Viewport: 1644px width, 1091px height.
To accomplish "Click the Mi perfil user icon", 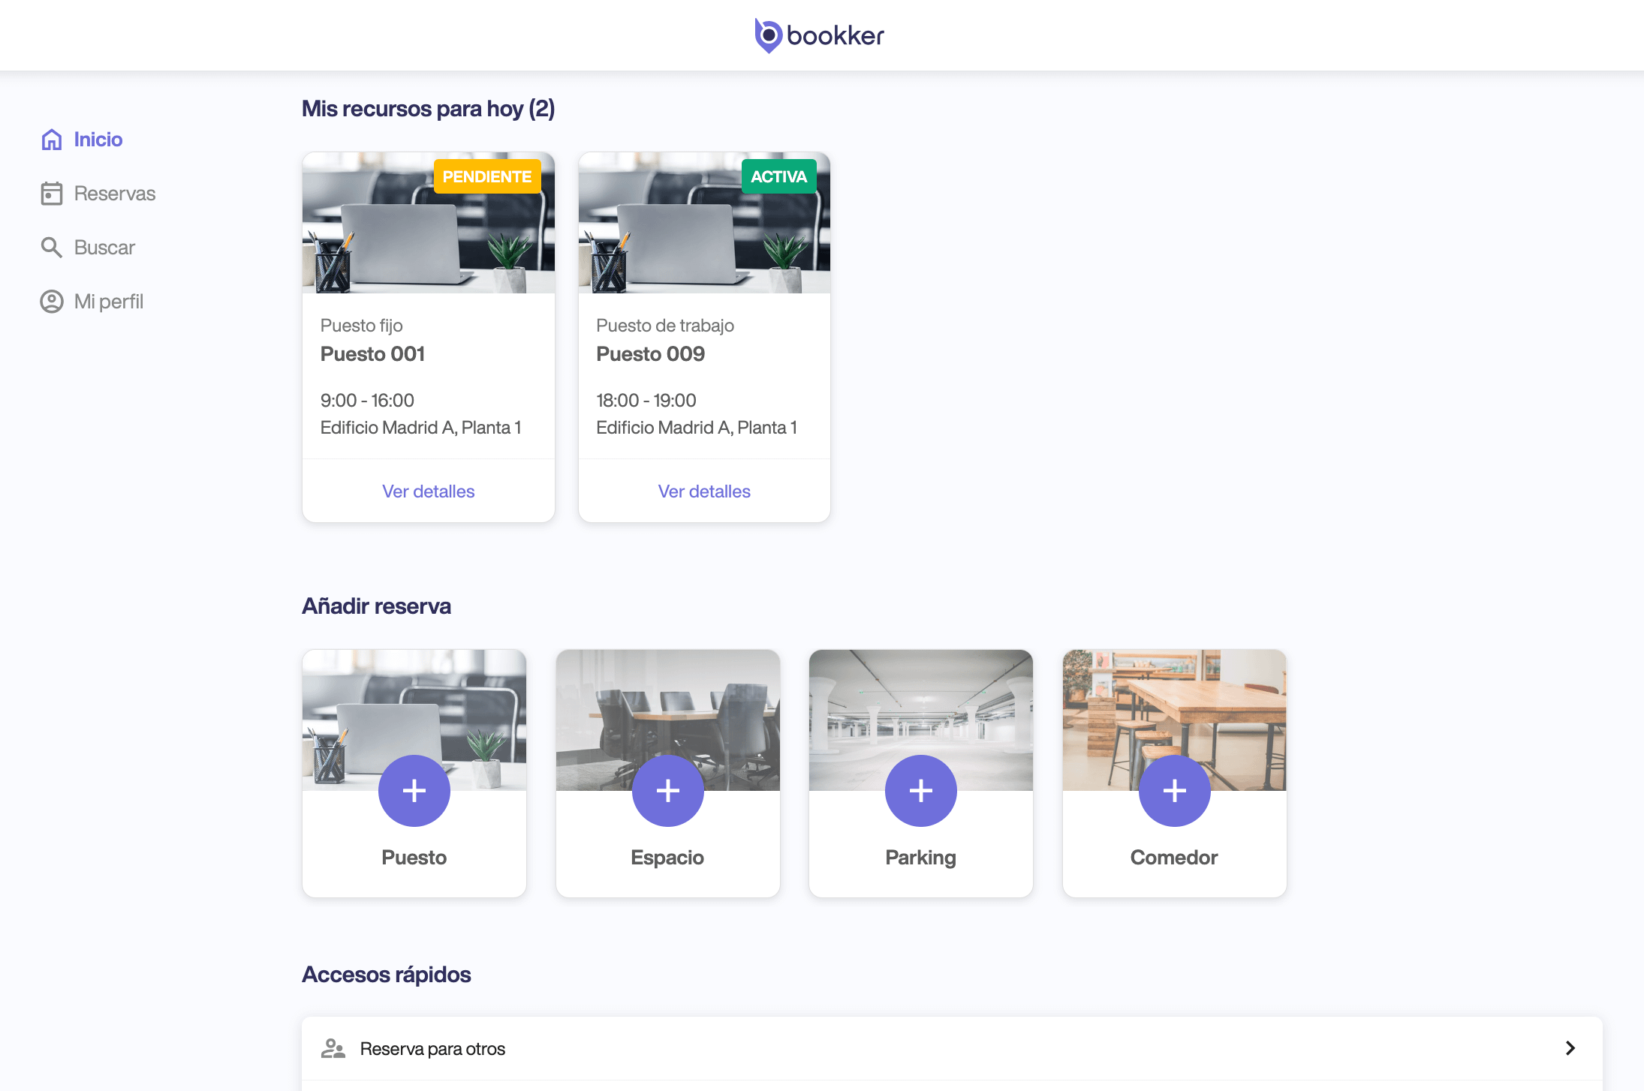I will click(x=51, y=302).
